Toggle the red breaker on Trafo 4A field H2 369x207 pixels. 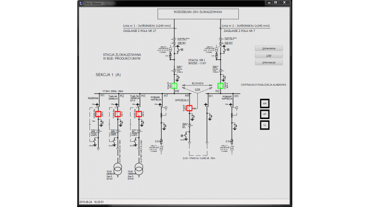click(x=118, y=114)
